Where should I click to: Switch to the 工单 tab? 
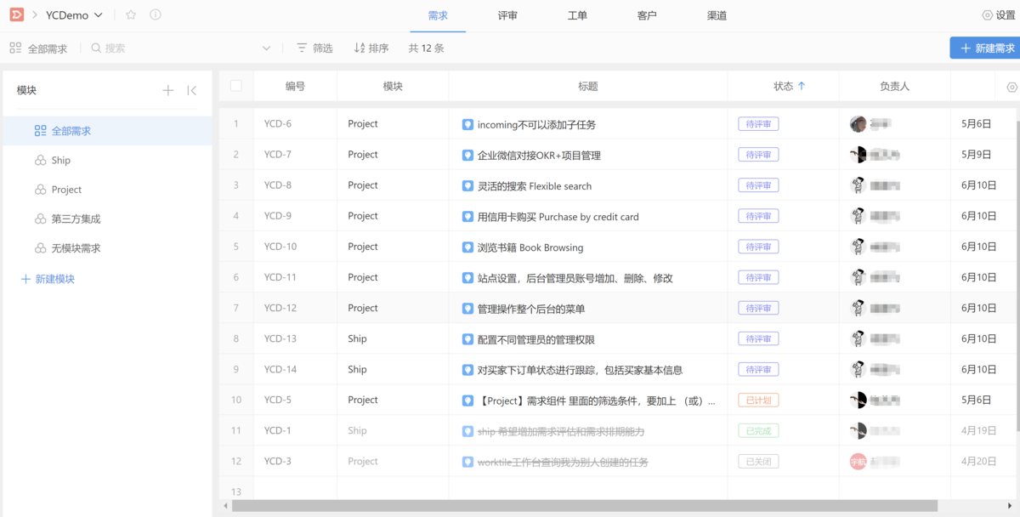pyautogui.click(x=577, y=14)
